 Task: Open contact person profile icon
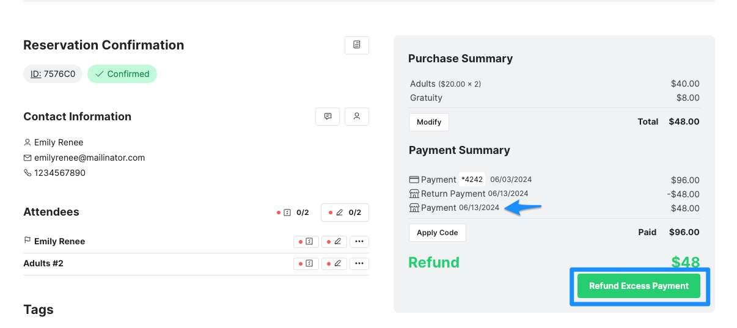(357, 117)
